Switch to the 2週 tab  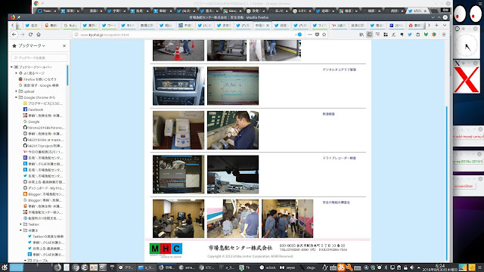(x=339, y=26)
